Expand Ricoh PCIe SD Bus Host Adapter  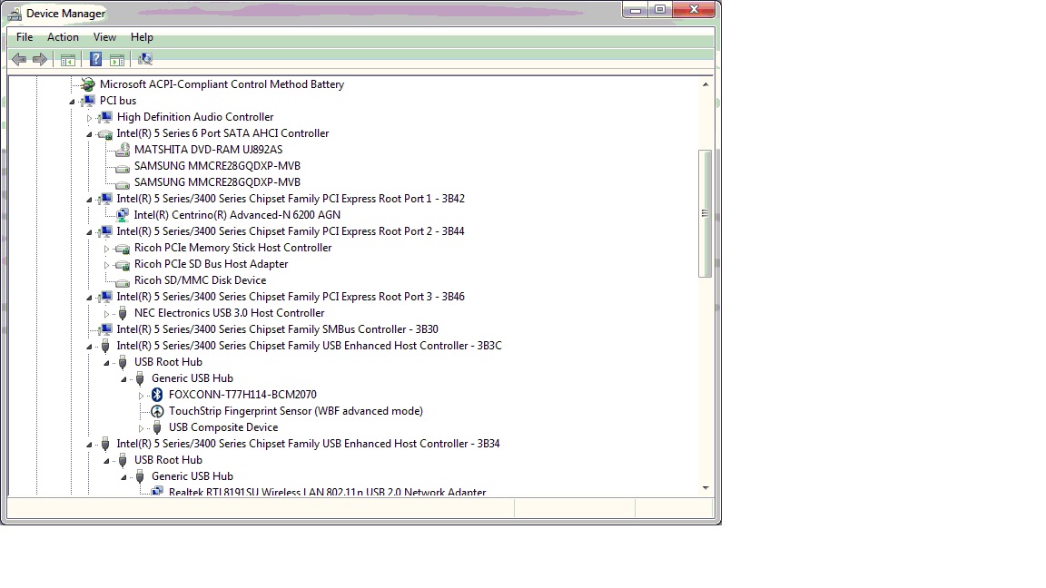tap(106, 265)
